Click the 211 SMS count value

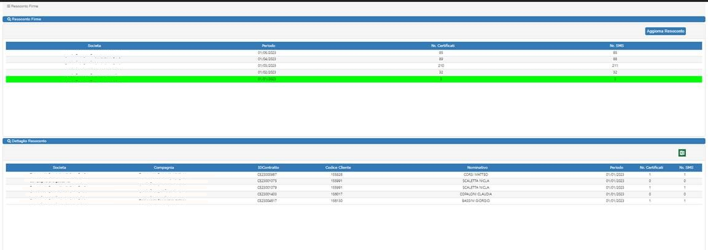point(615,66)
